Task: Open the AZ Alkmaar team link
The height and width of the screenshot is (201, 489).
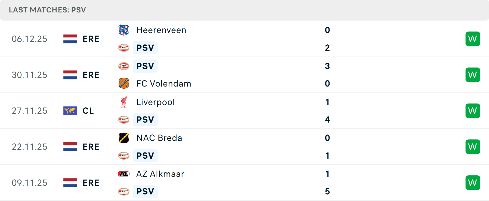Action: (160, 174)
